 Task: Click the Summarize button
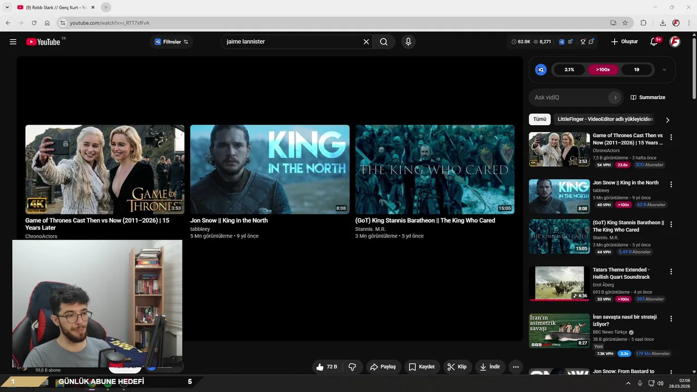648,97
